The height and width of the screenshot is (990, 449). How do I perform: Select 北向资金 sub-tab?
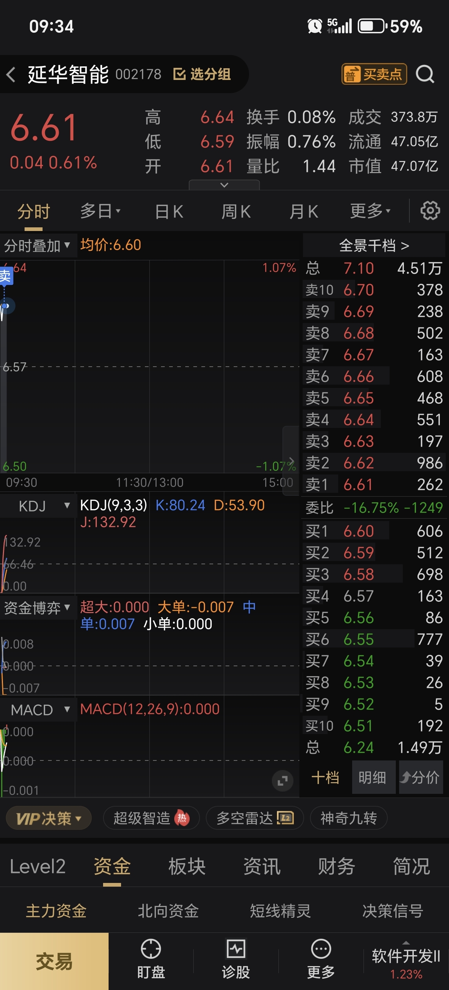[x=168, y=911]
